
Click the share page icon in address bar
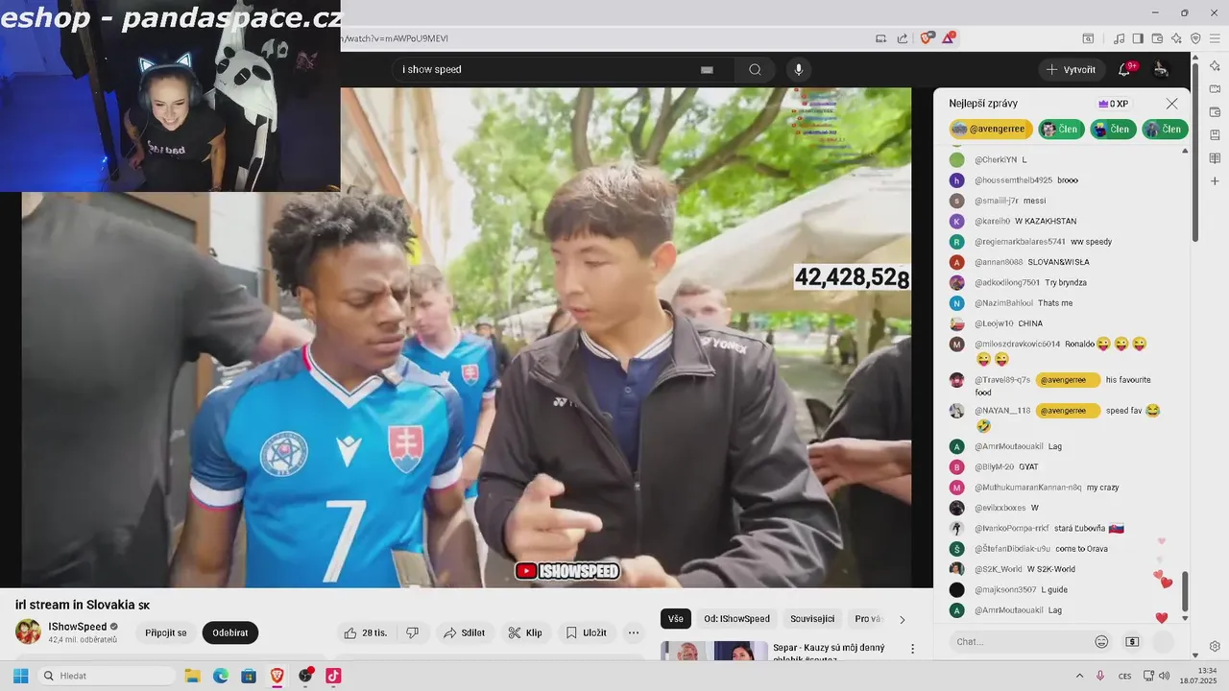(x=903, y=38)
